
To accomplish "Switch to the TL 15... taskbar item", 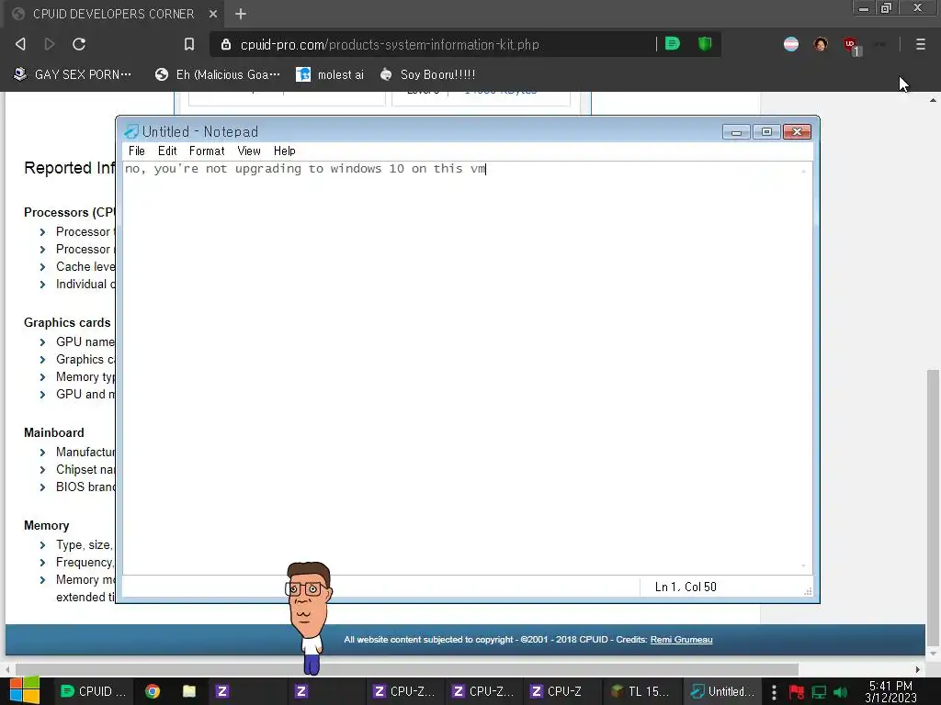I will (x=641, y=691).
